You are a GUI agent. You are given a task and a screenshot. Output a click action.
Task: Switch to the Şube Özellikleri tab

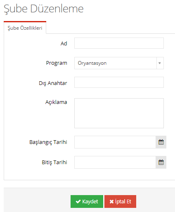tap(25, 28)
